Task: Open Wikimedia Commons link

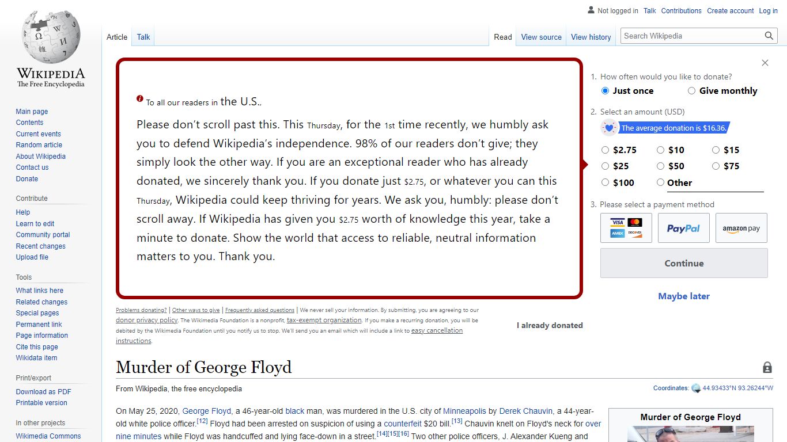Action: (x=48, y=436)
